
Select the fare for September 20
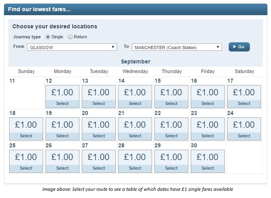click(99, 129)
